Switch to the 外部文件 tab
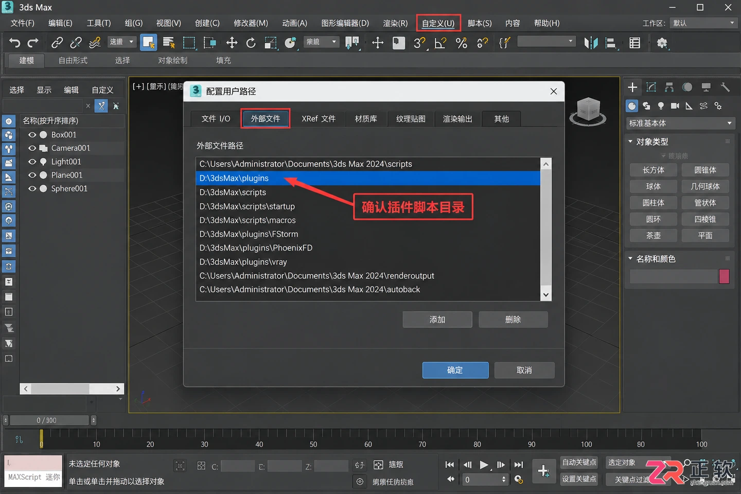This screenshot has height=494, width=741. 266,118
